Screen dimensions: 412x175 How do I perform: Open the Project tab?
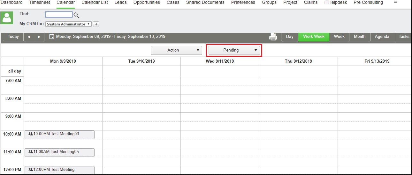[x=290, y=3]
